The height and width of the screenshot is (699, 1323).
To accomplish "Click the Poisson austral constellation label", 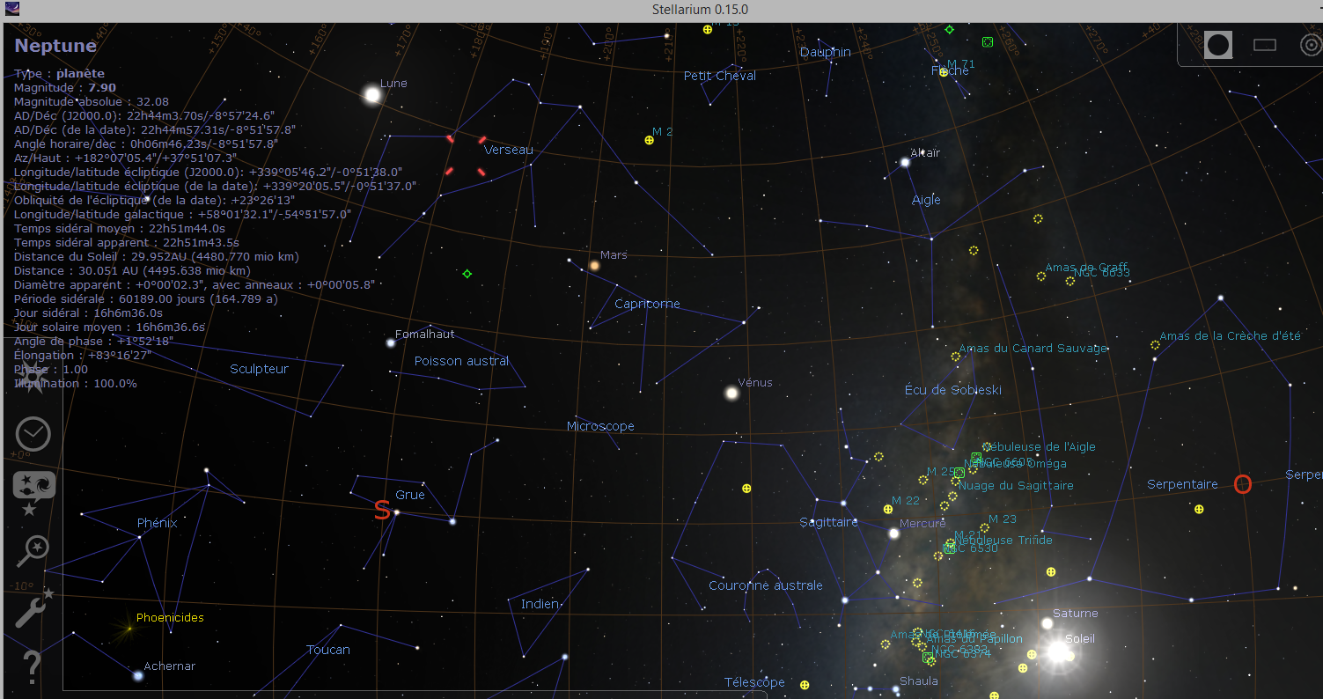I will click(461, 361).
